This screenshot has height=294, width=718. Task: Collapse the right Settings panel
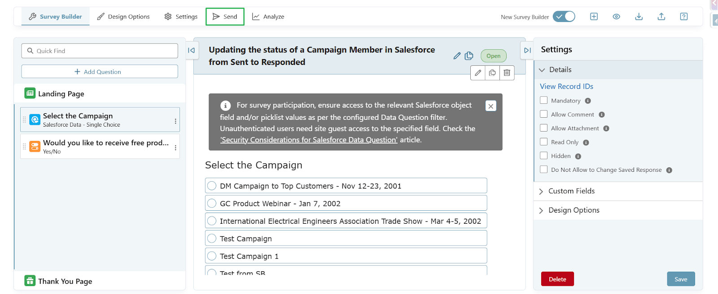527,50
